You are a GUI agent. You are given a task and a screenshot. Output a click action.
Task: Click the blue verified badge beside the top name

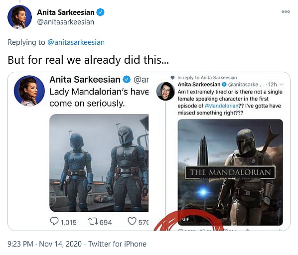[100, 12]
